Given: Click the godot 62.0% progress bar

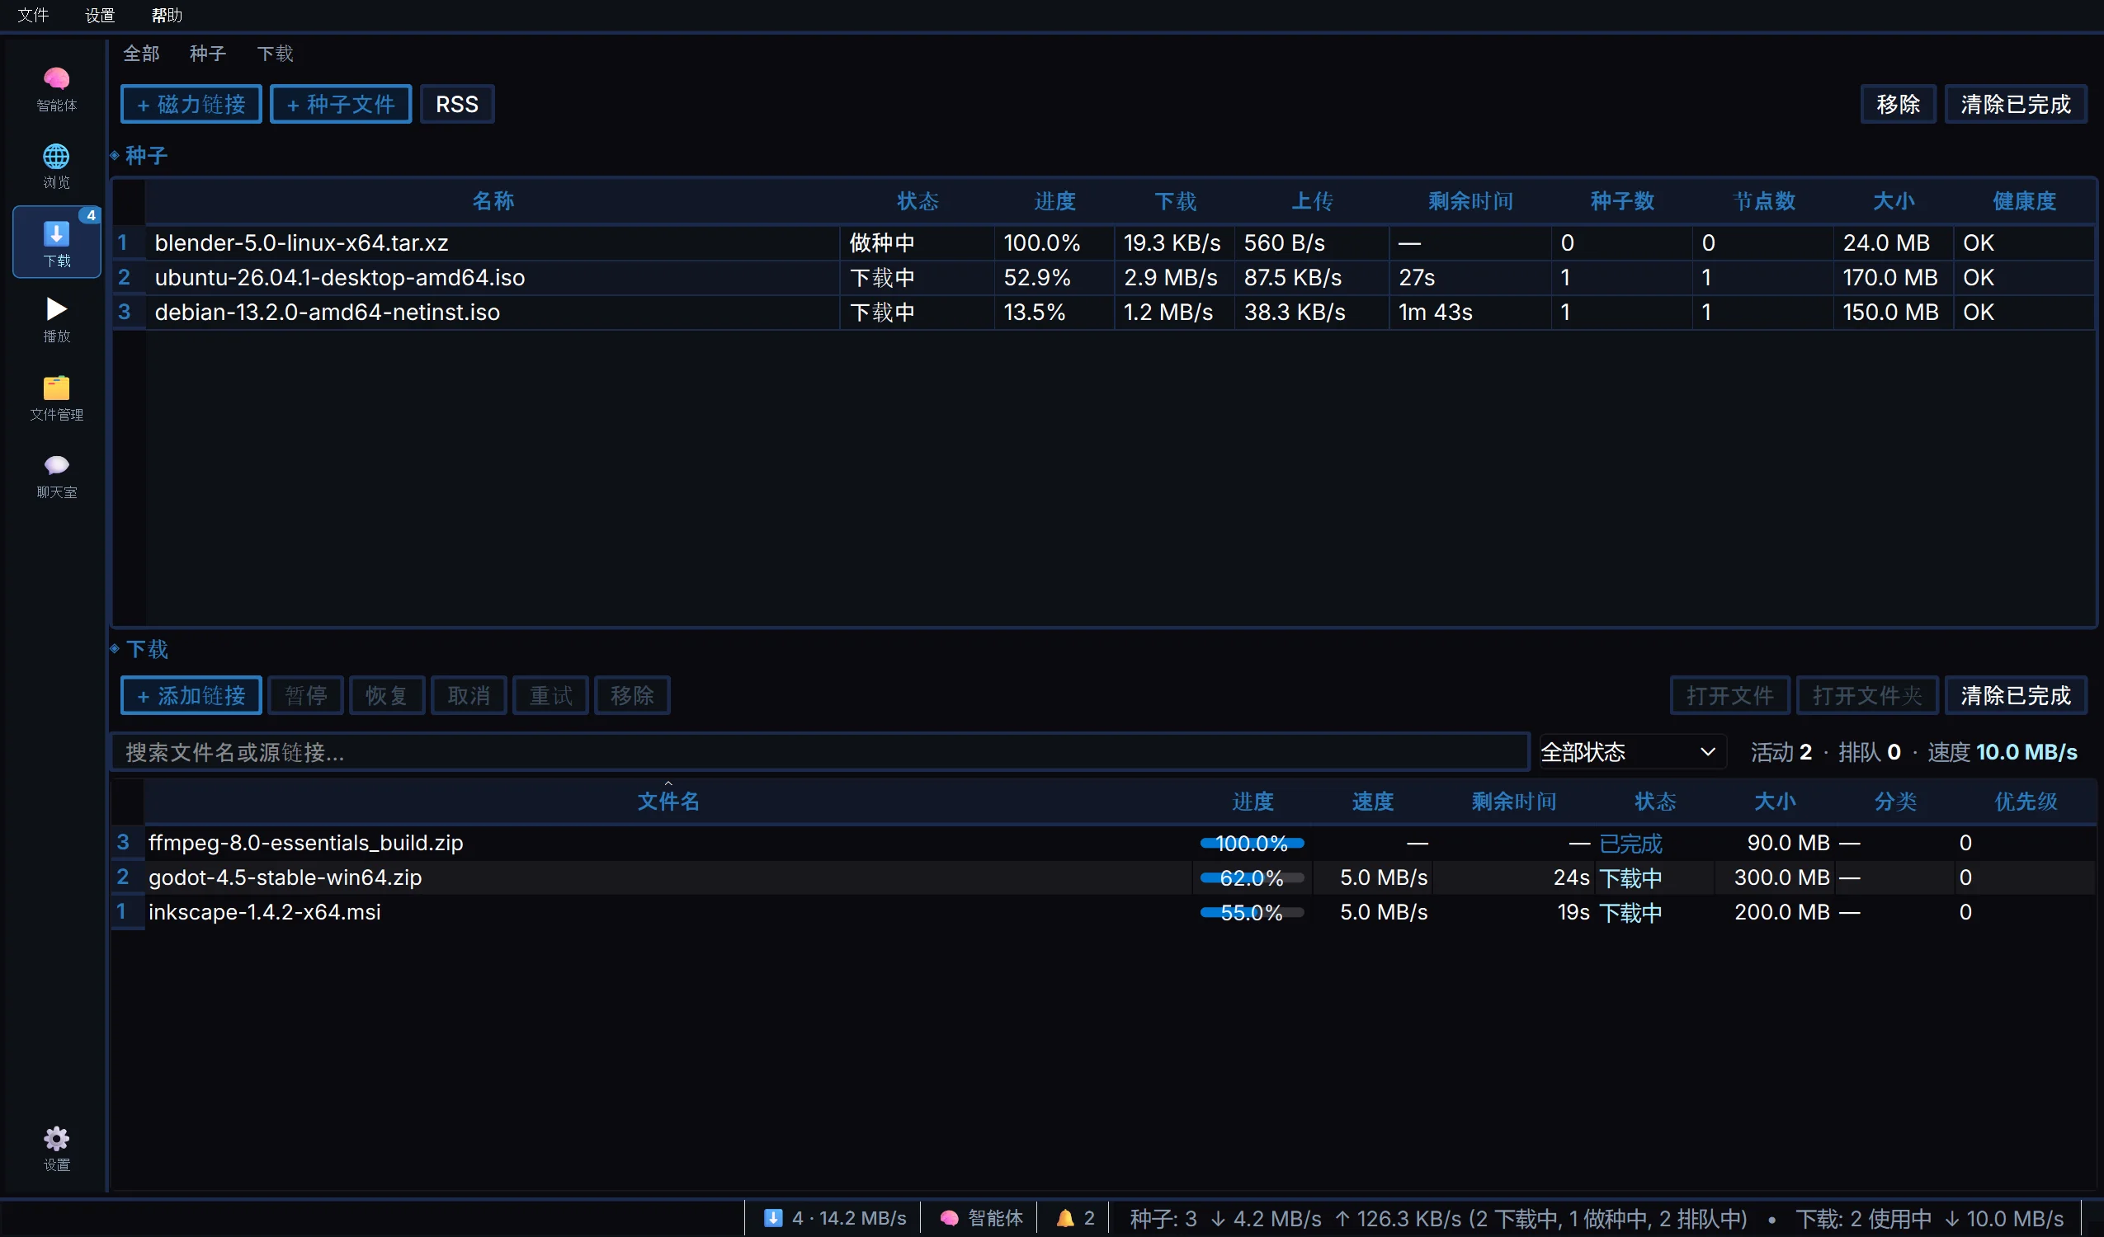Looking at the screenshot, I should pos(1252,877).
